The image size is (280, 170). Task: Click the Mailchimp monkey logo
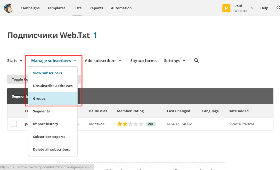point(8,8)
